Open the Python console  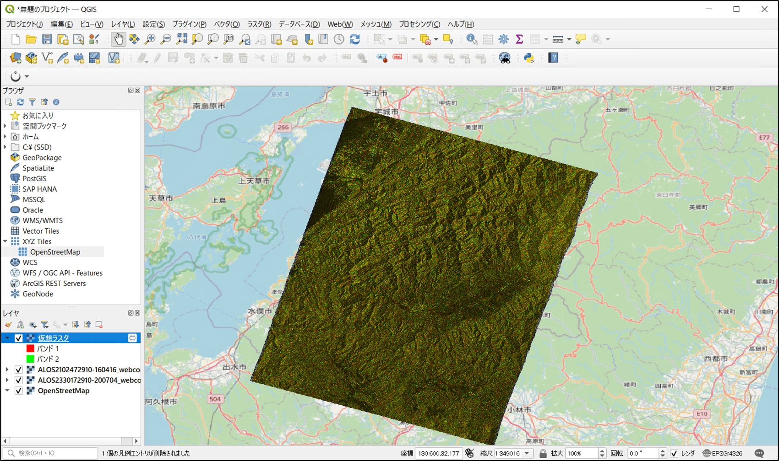(x=529, y=58)
